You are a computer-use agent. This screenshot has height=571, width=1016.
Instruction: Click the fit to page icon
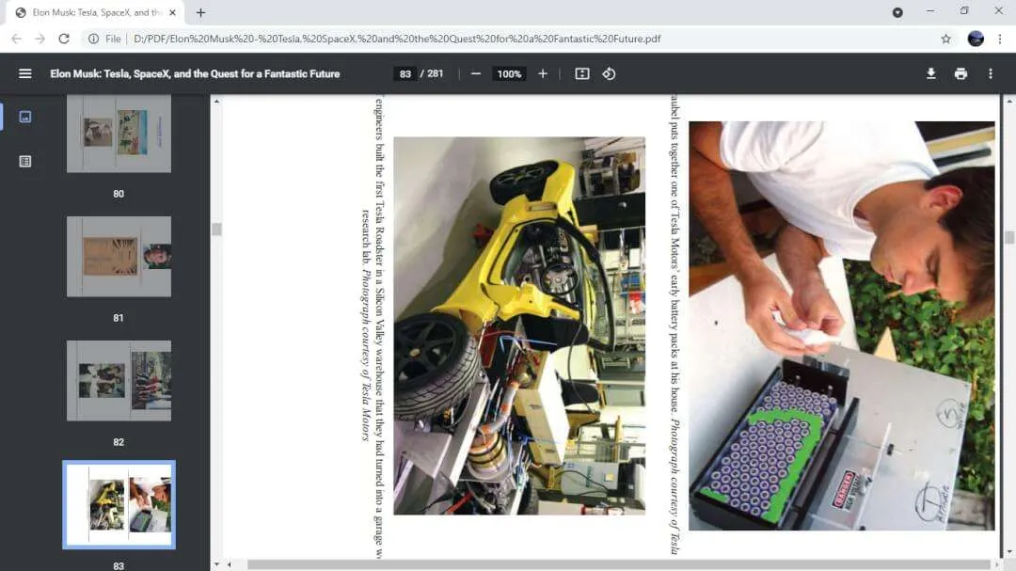coord(582,74)
